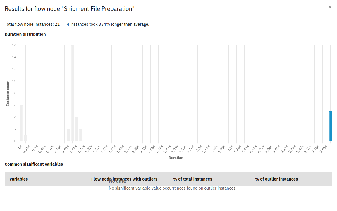Click the Variables column header

click(x=18, y=179)
